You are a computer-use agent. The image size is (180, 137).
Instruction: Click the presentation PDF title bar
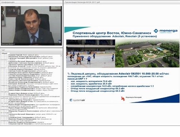pos(122,2)
